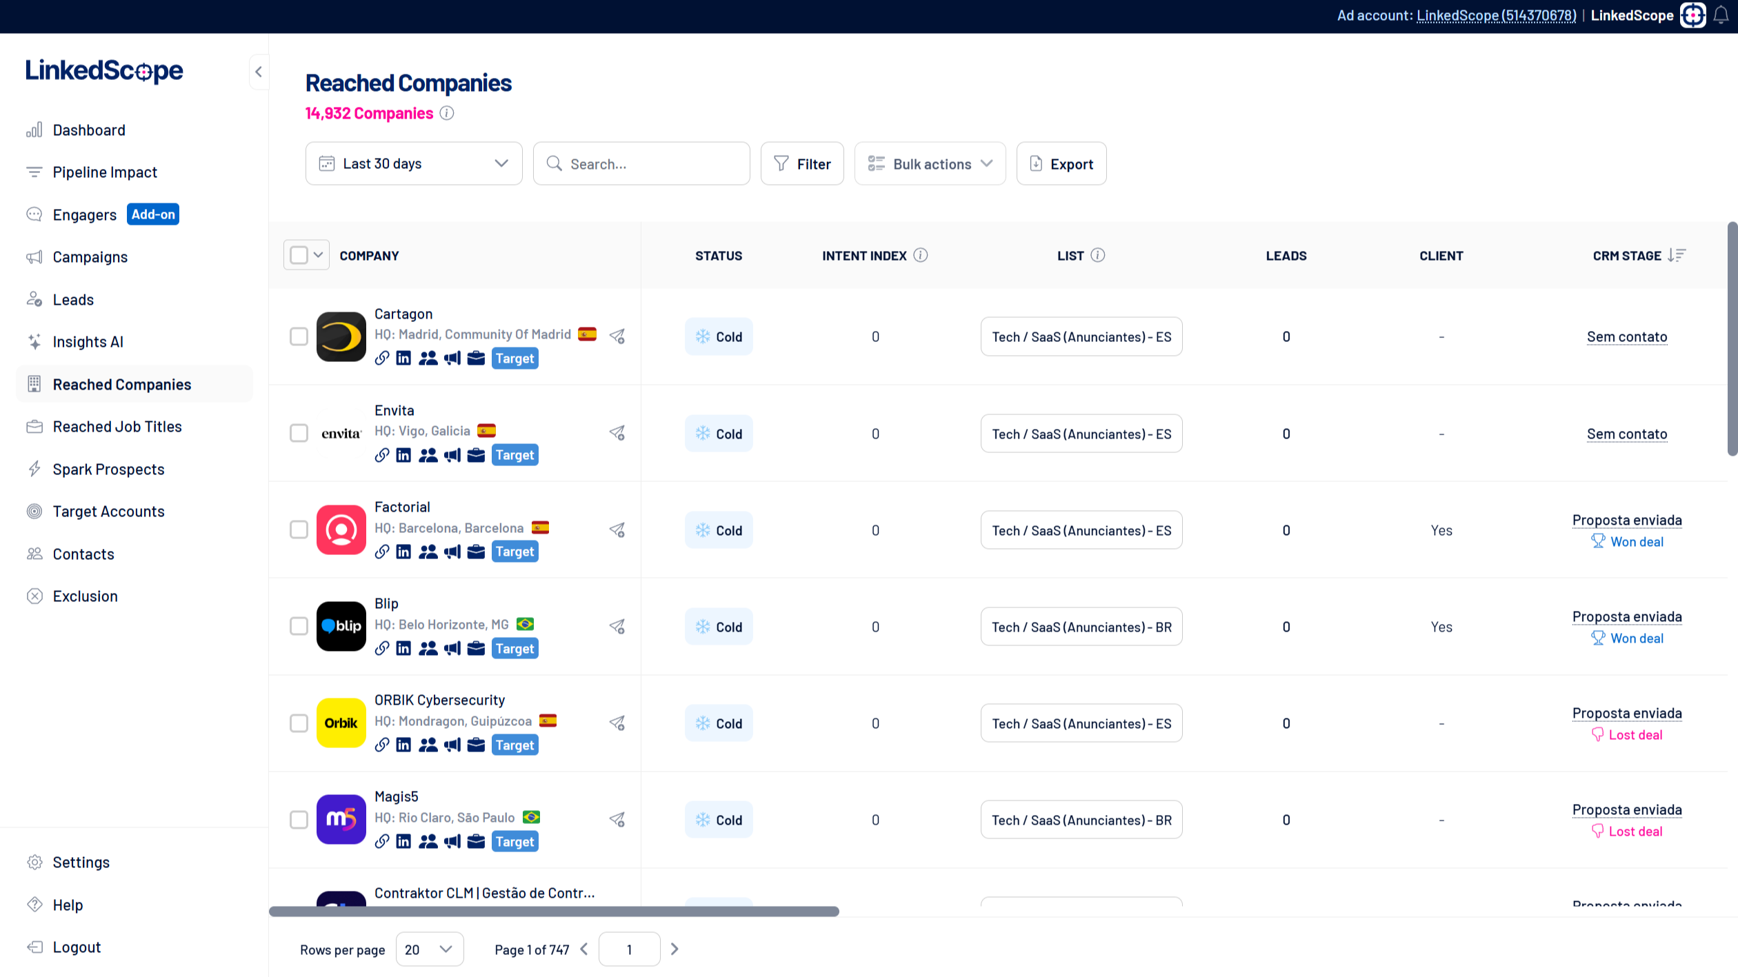This screenshot has height=977, width=1738.
Task: Click Logout in the sidebar
Action: (x=77, y=947)
